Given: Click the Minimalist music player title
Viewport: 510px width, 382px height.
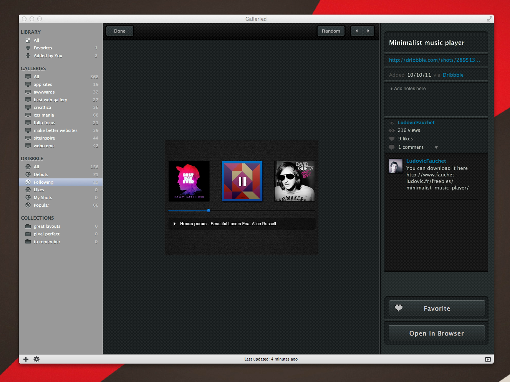Looking at the screenshot, I should tap(427, 43).
